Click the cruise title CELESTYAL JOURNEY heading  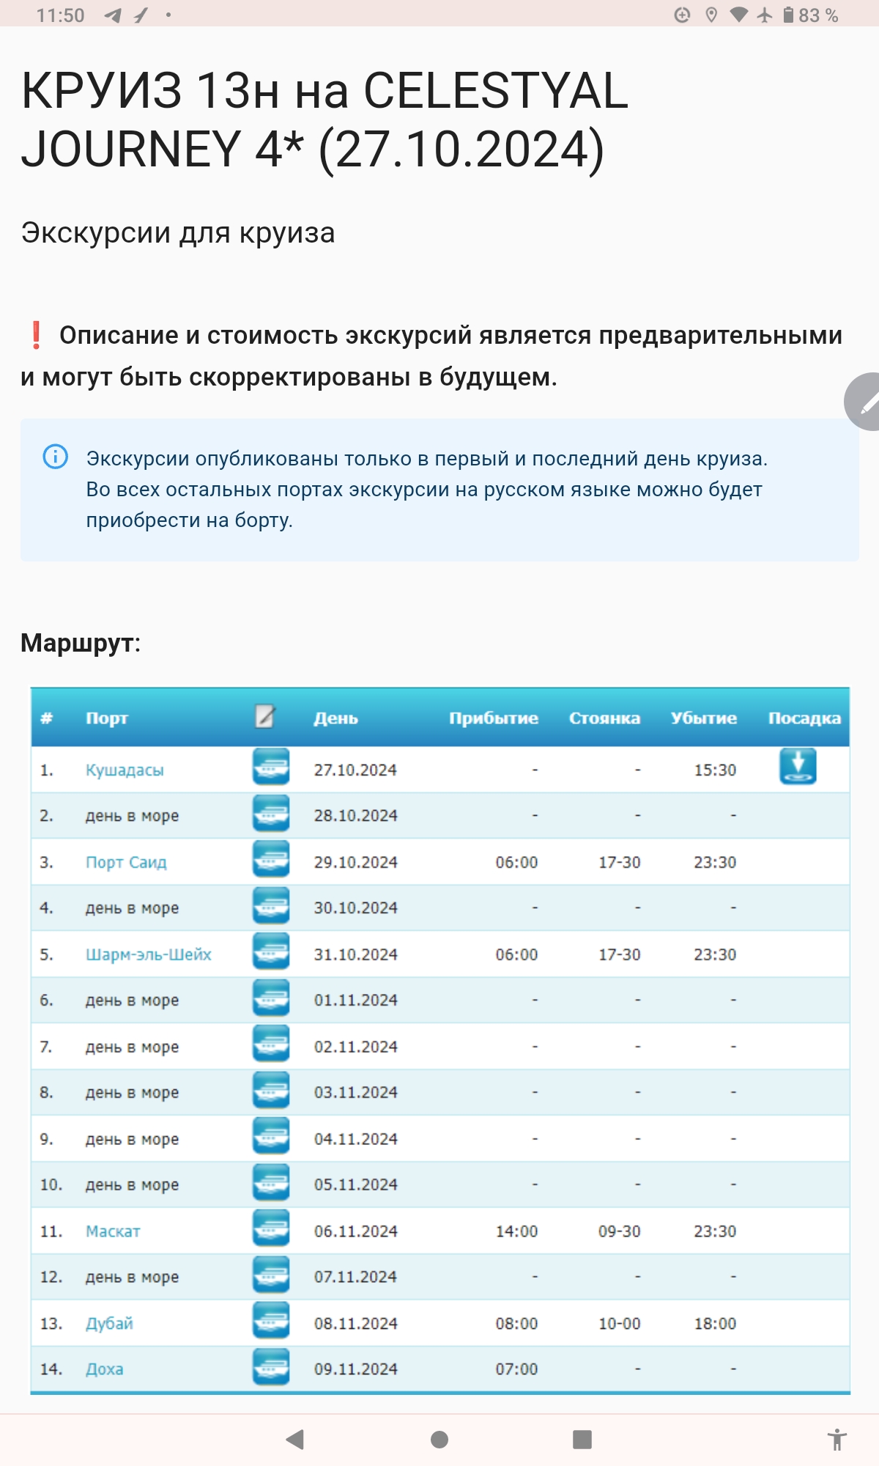324,119
